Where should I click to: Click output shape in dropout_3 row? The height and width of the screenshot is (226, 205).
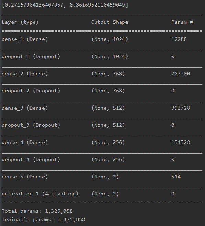pos(108,125)
